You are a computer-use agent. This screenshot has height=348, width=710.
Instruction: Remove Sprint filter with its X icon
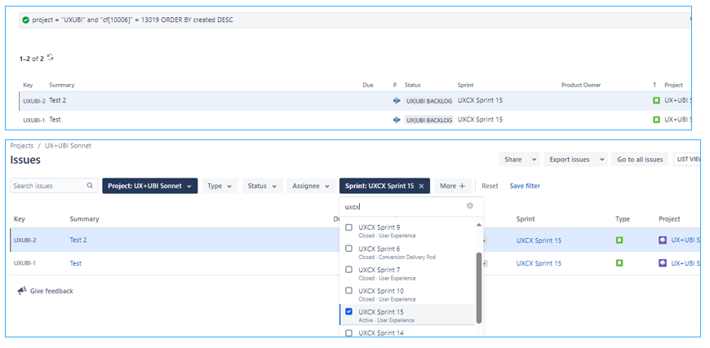(421, 186)
